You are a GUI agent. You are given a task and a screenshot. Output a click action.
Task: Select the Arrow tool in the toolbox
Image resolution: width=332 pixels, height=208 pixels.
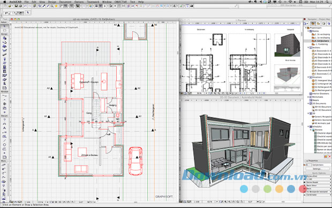pyautogui.click(x=4, y=26)
